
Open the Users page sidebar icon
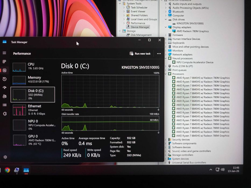pos(5,96)
